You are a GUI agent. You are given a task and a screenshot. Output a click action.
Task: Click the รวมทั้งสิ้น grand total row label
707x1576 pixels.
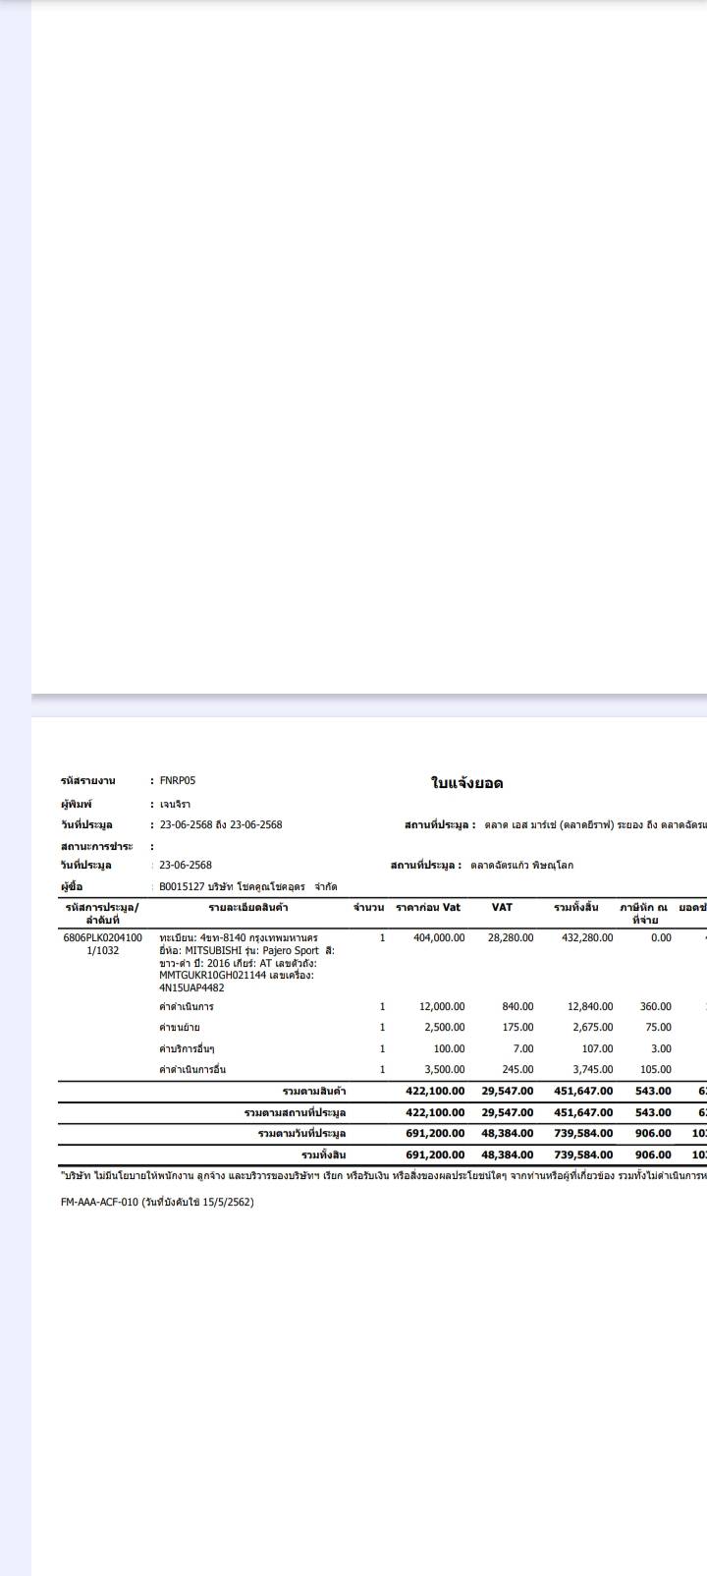(324, 1155)
